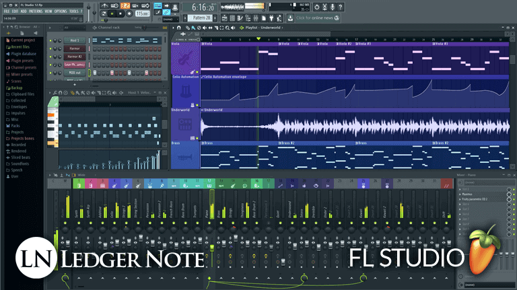Screen dimensions: 517x290
Task: Mute the Harmor channel via green LED
Action: (50, 48)
